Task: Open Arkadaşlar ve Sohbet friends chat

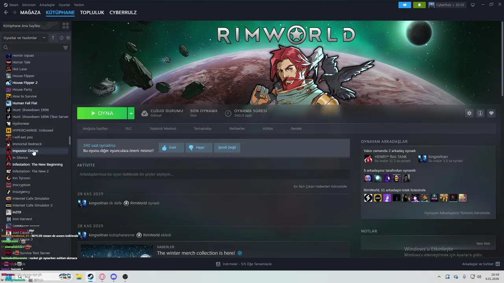Action: point(481,264)
